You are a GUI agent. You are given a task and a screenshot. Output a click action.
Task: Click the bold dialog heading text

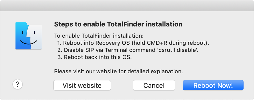click(x=118, y=24)
